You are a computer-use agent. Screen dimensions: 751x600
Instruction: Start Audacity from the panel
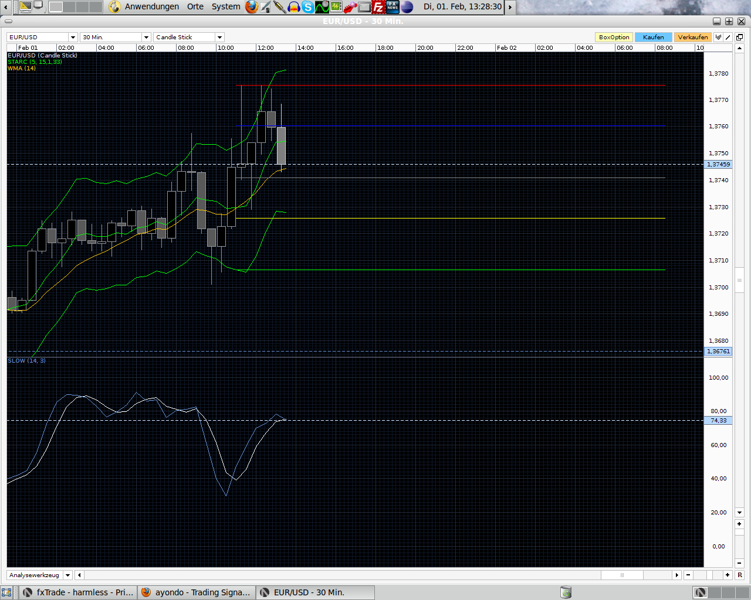[x=294, y=8]
